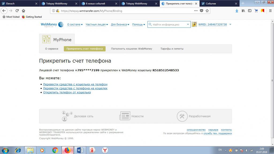Open службу тех. поддержки link
274x154 pixels.
click(x=218, y=133)
